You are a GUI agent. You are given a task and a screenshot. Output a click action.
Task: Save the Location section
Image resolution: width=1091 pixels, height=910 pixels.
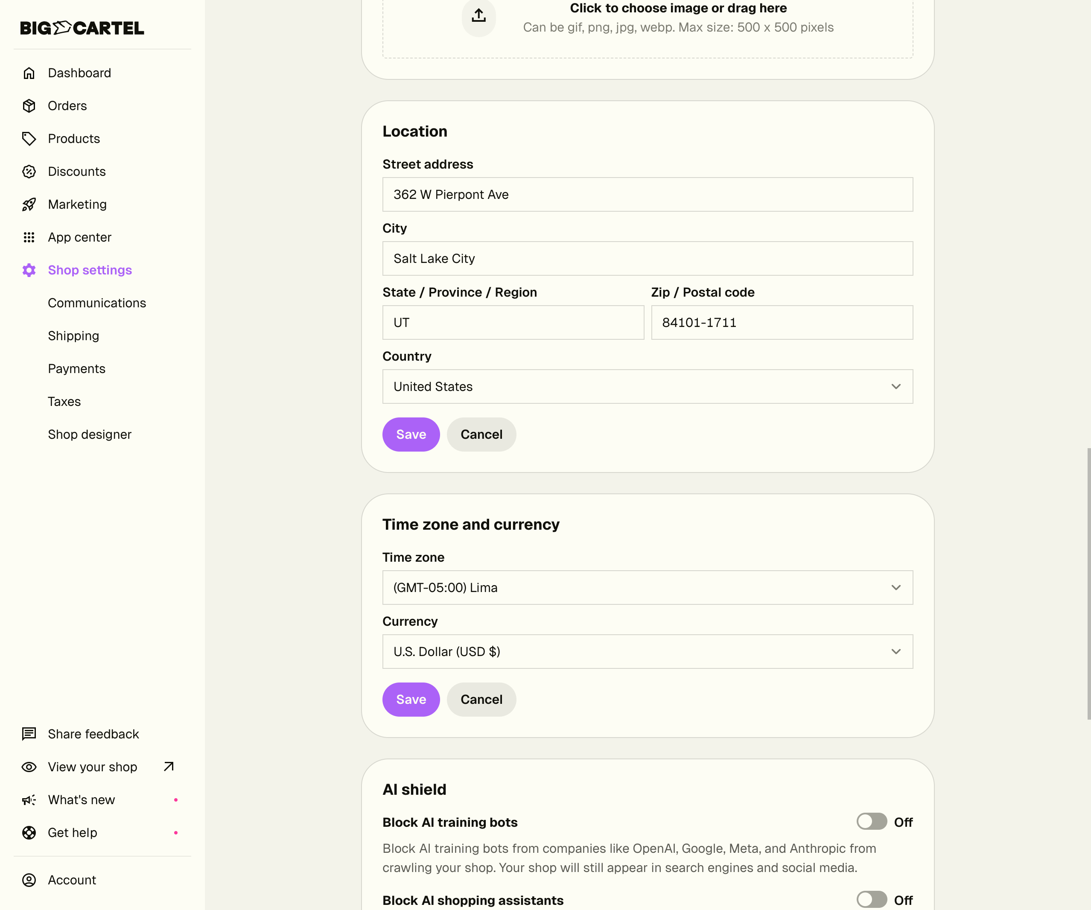(x=411, y=434)
